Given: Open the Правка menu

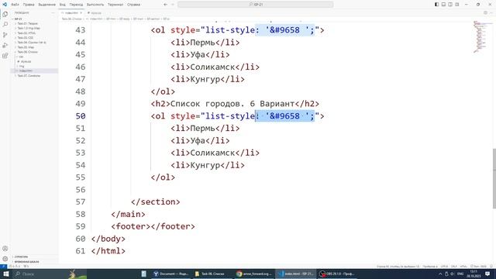Looking at the screenshot, I should point(29,5).
